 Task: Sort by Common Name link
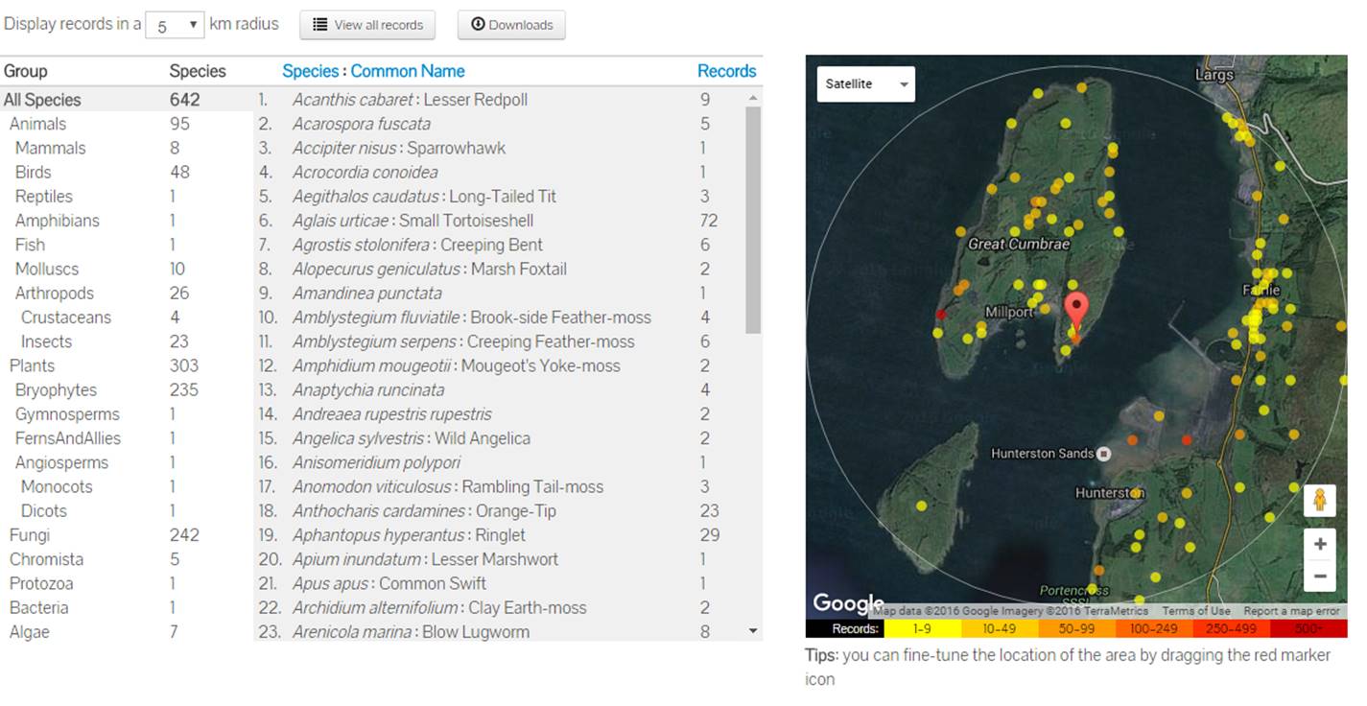point(408,71)
